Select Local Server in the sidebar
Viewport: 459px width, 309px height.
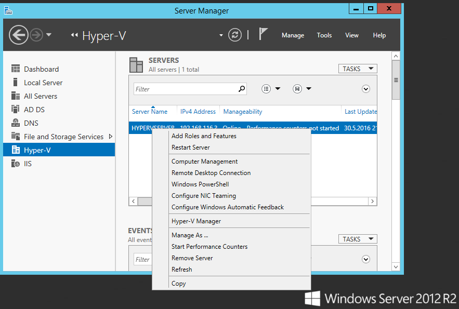59,83
